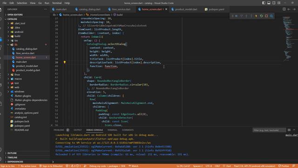Expand the TIMELINE section
This screenshot has width=298, height=168.
click(x=12, y=158)
